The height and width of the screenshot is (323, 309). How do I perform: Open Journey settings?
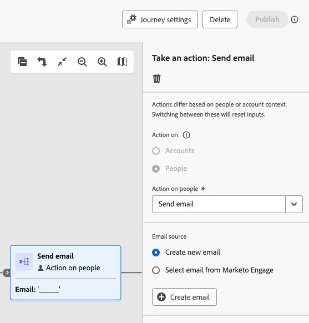[x=160, y=19]
